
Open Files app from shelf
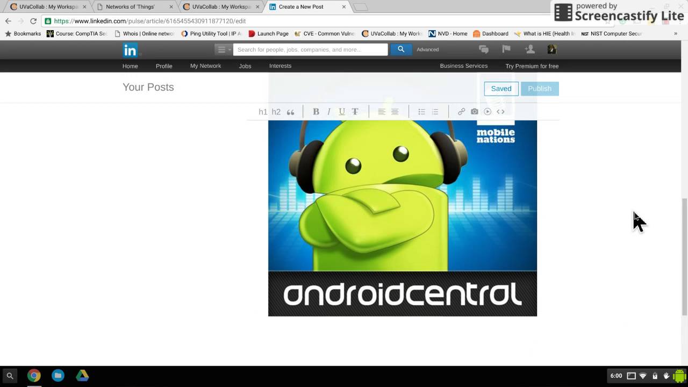(x=58, y=376)
